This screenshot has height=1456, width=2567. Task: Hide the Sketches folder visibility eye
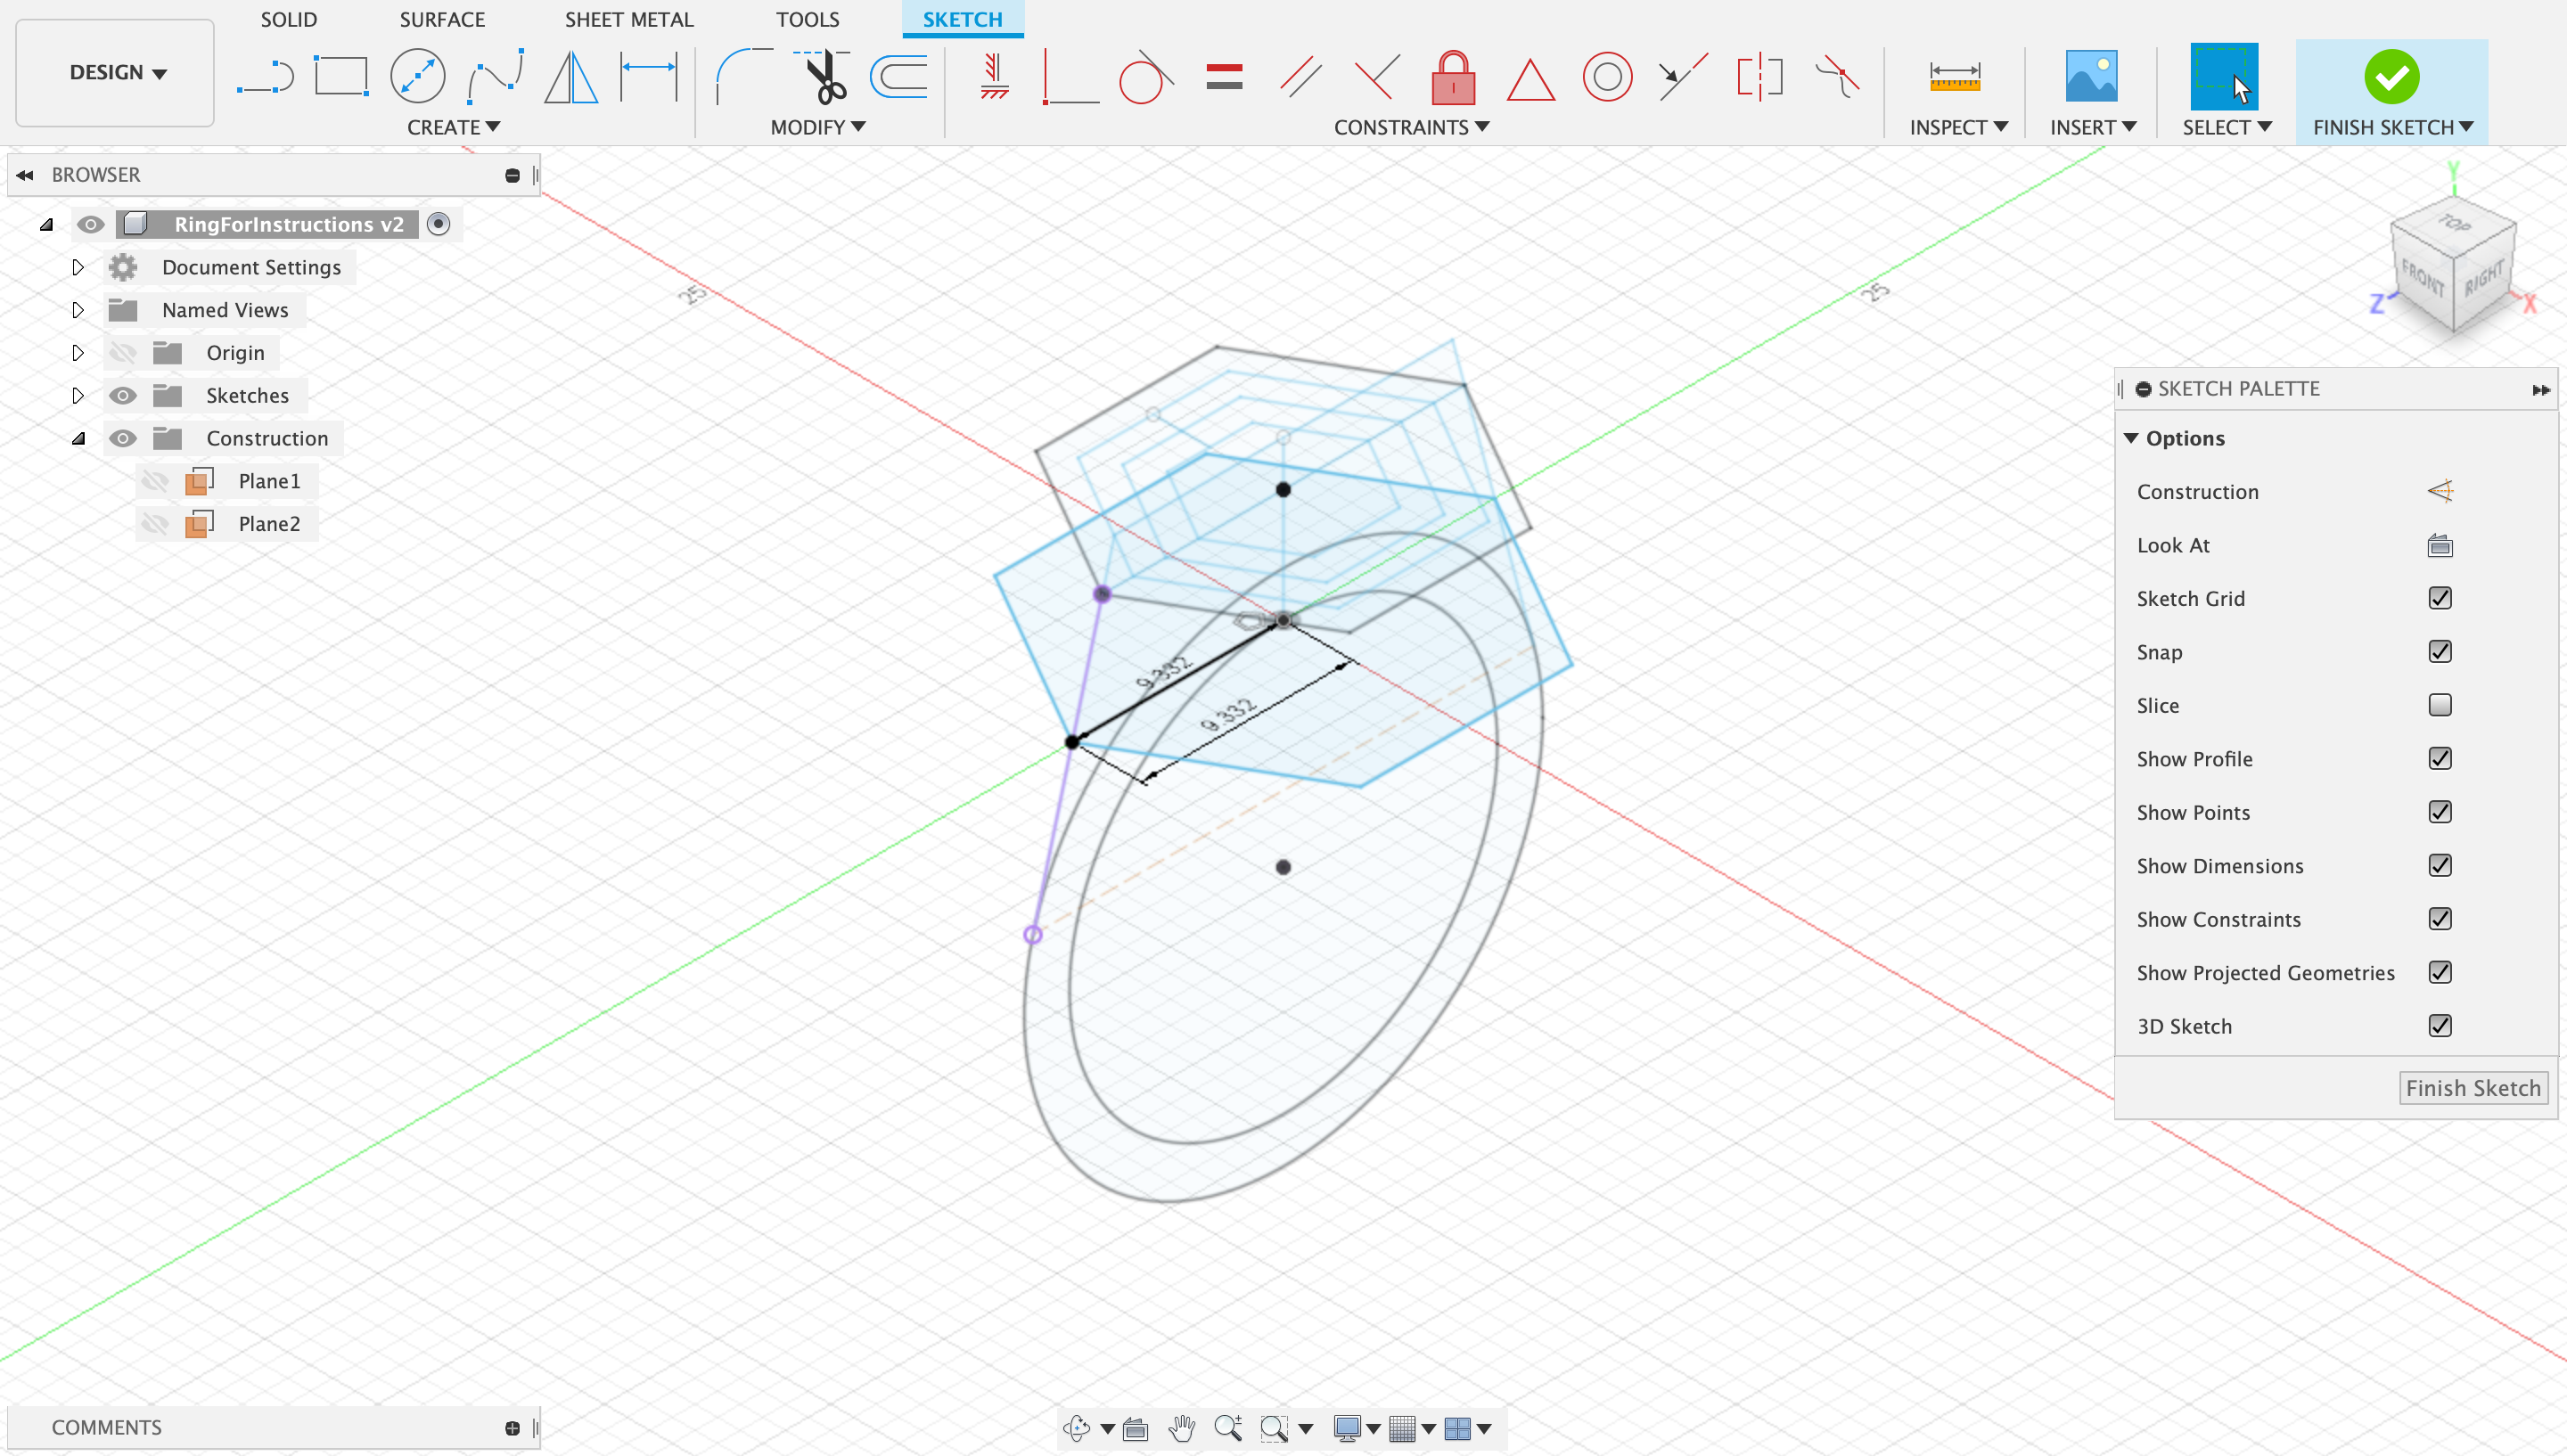click(x=122, y=395)
